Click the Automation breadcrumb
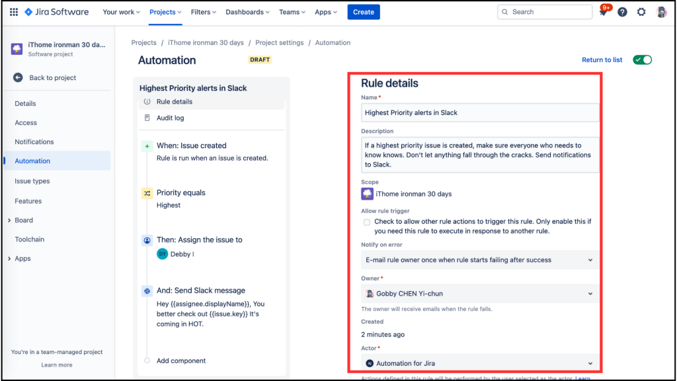This screenshot has height=381, width=677. click(x=333, y=43)
